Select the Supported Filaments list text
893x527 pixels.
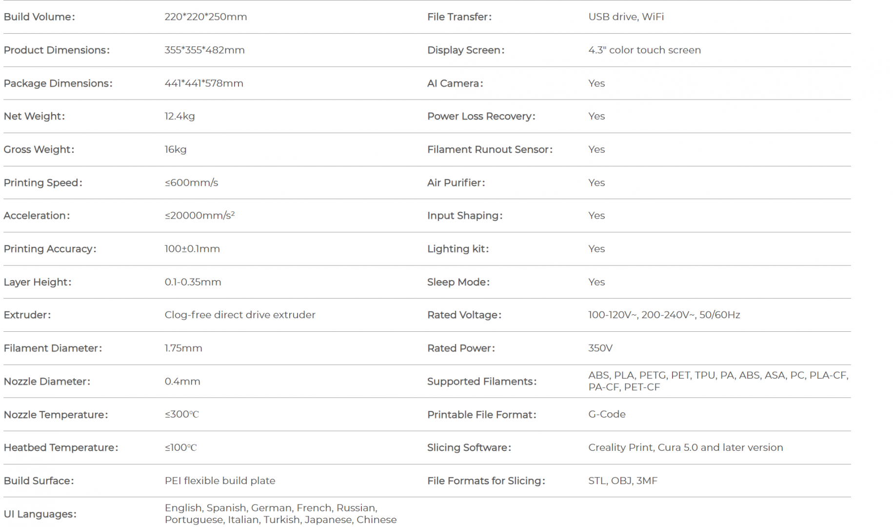[x=718, y=381]
